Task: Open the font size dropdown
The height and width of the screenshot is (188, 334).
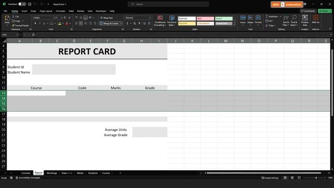Action: [x=61, y=18]
